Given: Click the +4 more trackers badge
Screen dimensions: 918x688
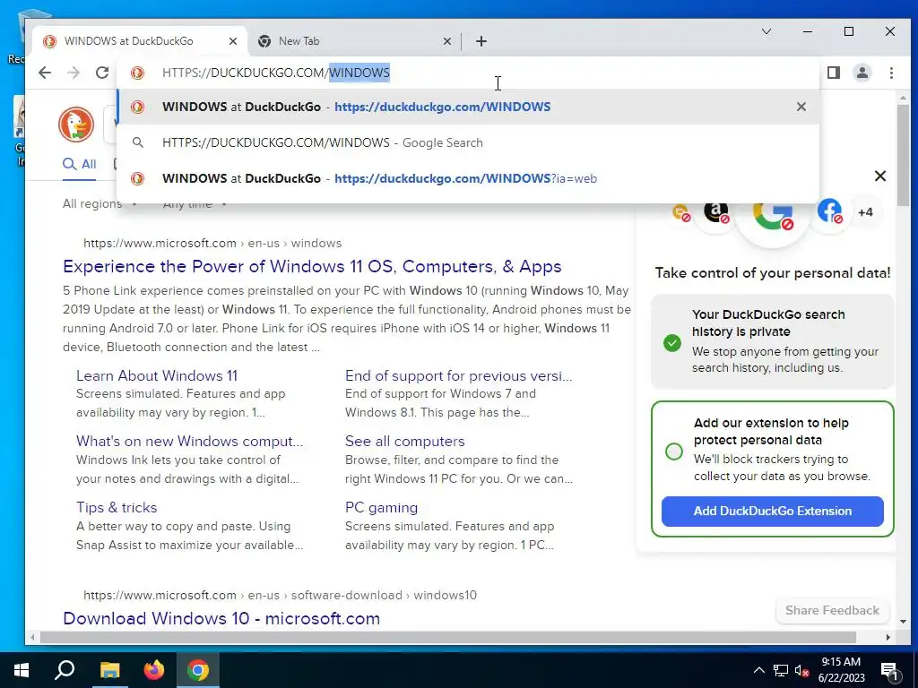Looking at the screenshot, I should (865, 212).
